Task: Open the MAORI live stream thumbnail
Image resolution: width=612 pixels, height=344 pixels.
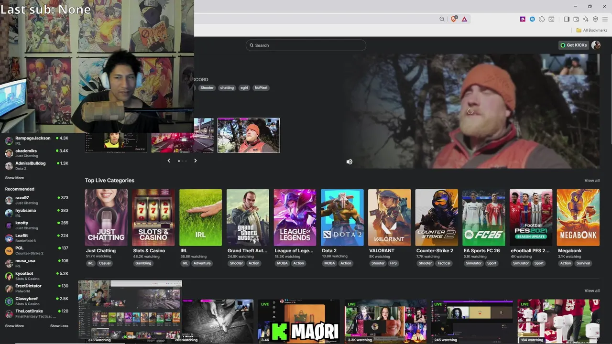Action: [299, 321]
